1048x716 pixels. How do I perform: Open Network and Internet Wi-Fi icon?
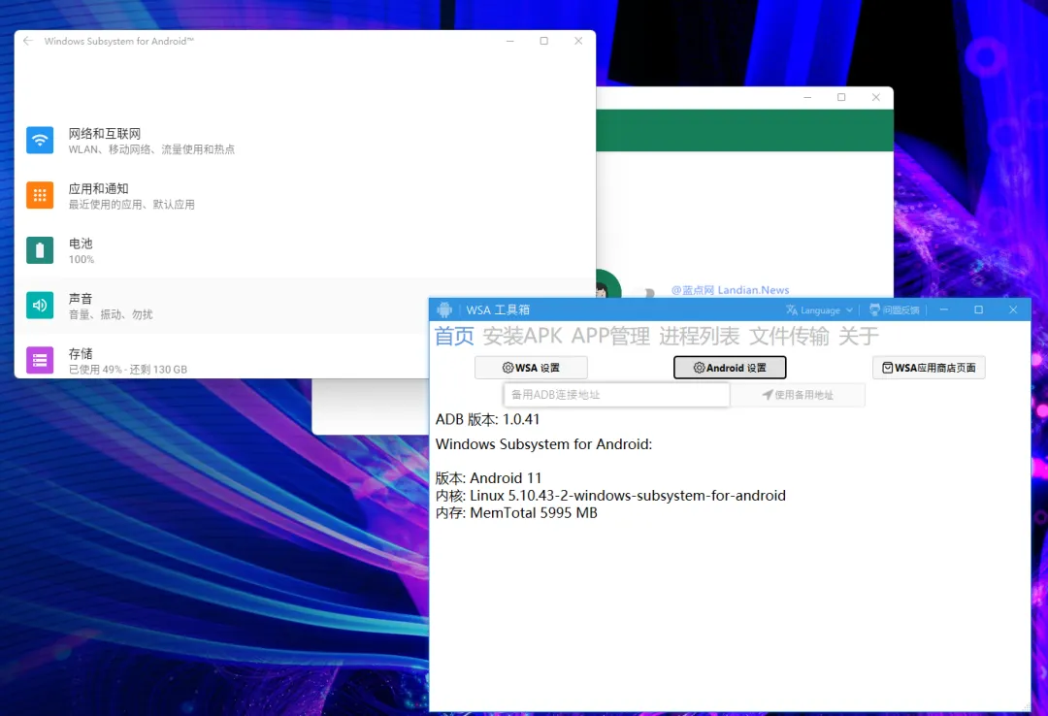click(40, 141)
